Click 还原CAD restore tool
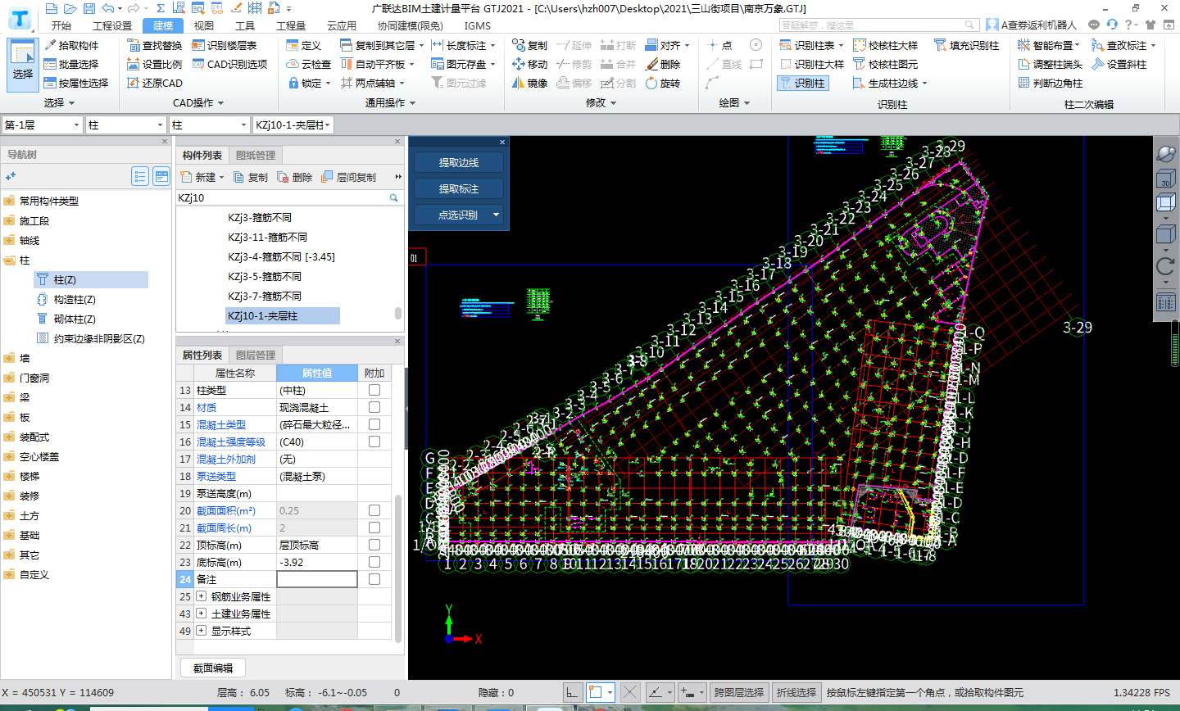 155,83
